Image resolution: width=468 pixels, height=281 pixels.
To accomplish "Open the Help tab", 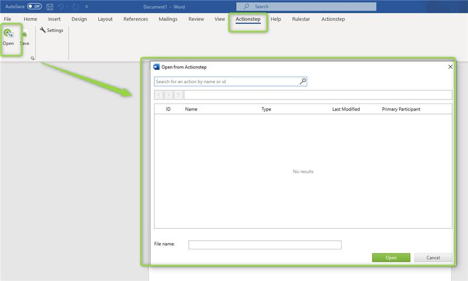I will tap(276, 19).
